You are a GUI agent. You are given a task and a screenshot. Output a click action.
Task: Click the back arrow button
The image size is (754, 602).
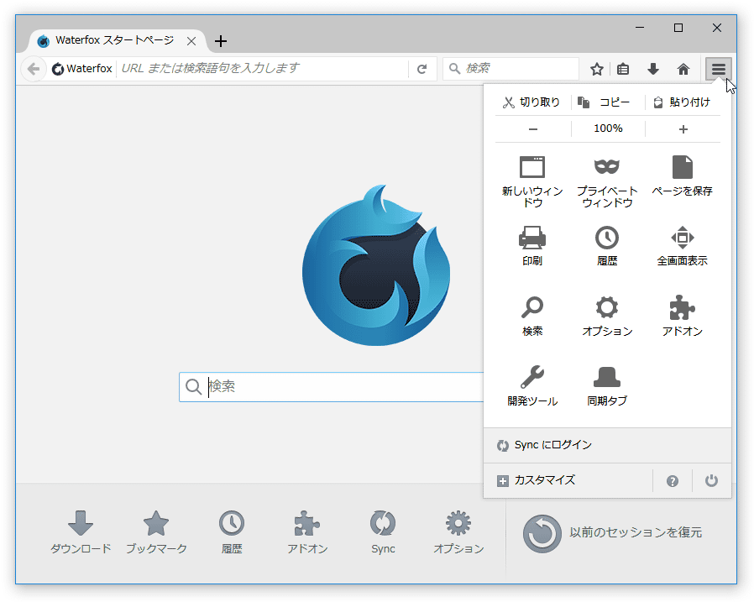click(x=34, y=69)
